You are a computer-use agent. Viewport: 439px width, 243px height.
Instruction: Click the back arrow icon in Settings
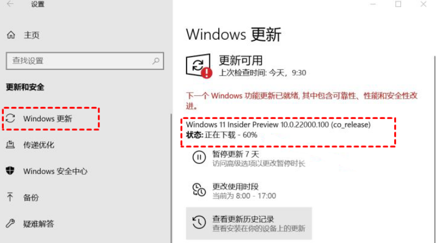[10, 4]
